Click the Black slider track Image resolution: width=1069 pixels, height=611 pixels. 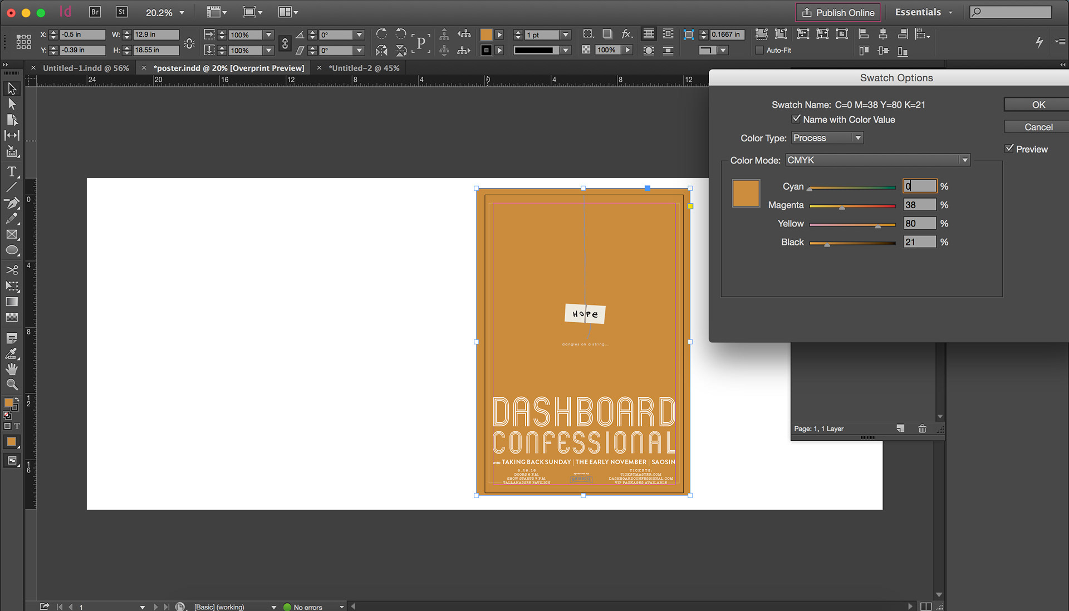coord(852,243)
